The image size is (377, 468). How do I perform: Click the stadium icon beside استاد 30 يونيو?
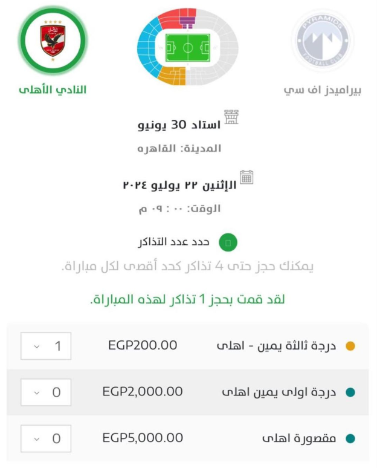(231, 117)
